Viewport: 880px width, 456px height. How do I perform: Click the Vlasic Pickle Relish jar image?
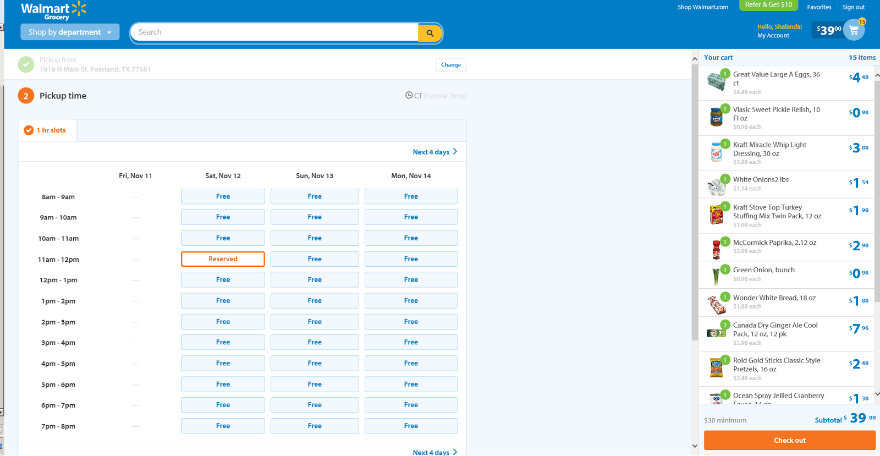pyautogui.click(x=716, y=117)
